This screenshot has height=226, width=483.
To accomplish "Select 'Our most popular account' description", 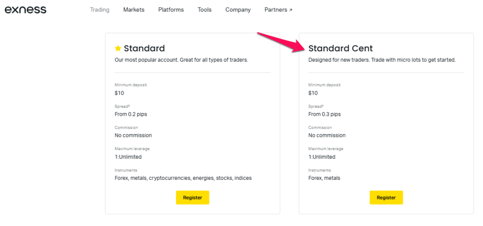I will pos(182,60).
